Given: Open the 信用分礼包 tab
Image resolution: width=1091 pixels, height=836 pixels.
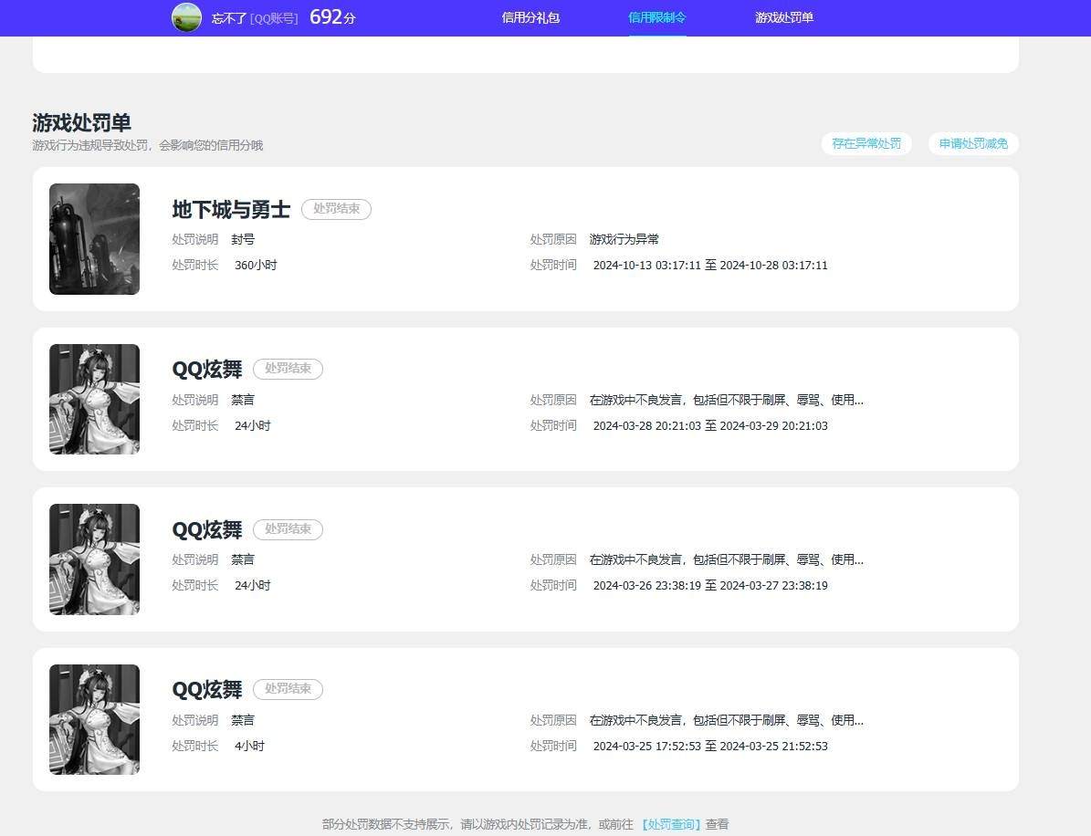Looking at the screenshot, I should [x=530, y=17].
